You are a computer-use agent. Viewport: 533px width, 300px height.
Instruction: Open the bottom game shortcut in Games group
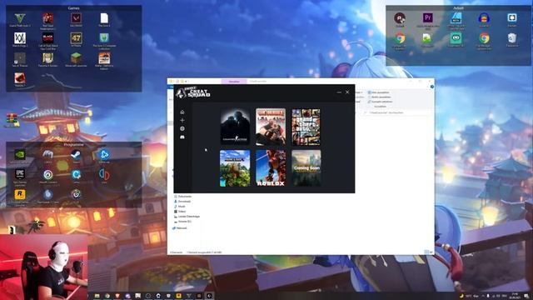[x=20, y=80]
